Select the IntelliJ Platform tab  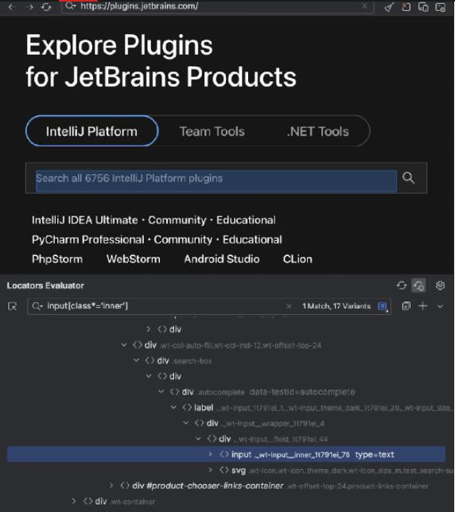tap(91, 131)
